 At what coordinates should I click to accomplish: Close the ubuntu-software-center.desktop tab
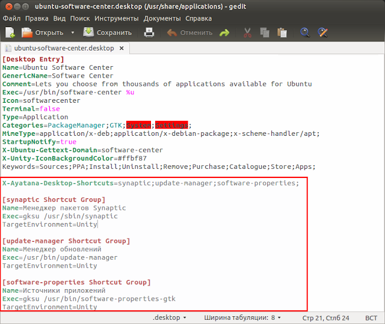point(122,48)
